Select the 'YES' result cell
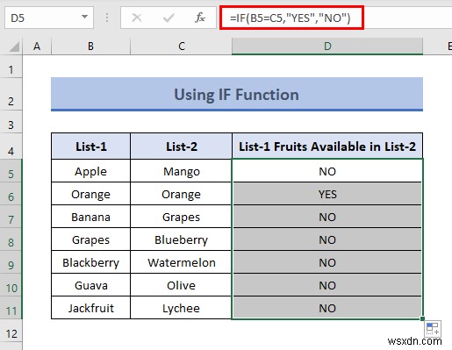 point(327,194)
